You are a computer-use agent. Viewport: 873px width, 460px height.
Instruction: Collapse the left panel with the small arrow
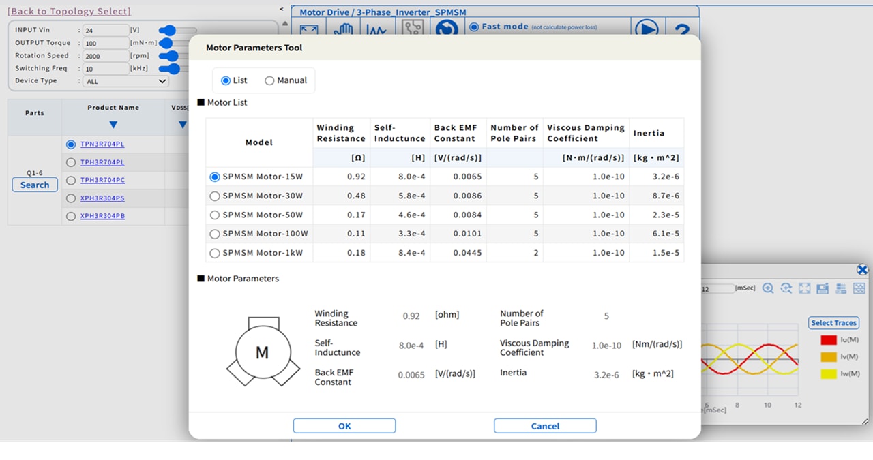[x=282, y=9]
